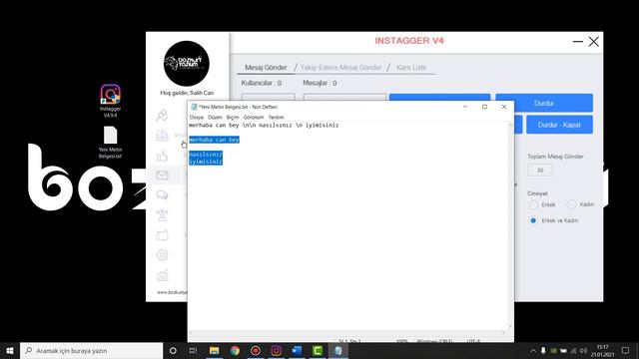
Task: Minimize the Instagger V4 window
Action: coord(577,41)
